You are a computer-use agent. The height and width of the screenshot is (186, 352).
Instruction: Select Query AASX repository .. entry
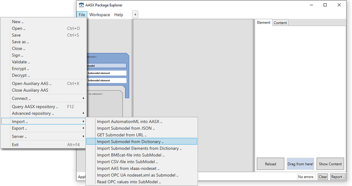tap(44, 107)
